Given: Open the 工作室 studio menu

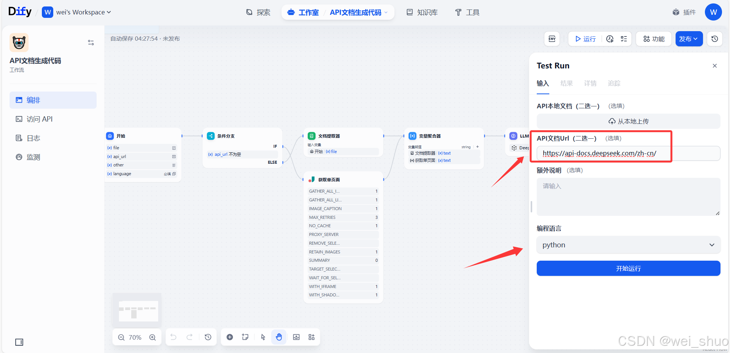Looking at the screenshot, I should point(303,13).
